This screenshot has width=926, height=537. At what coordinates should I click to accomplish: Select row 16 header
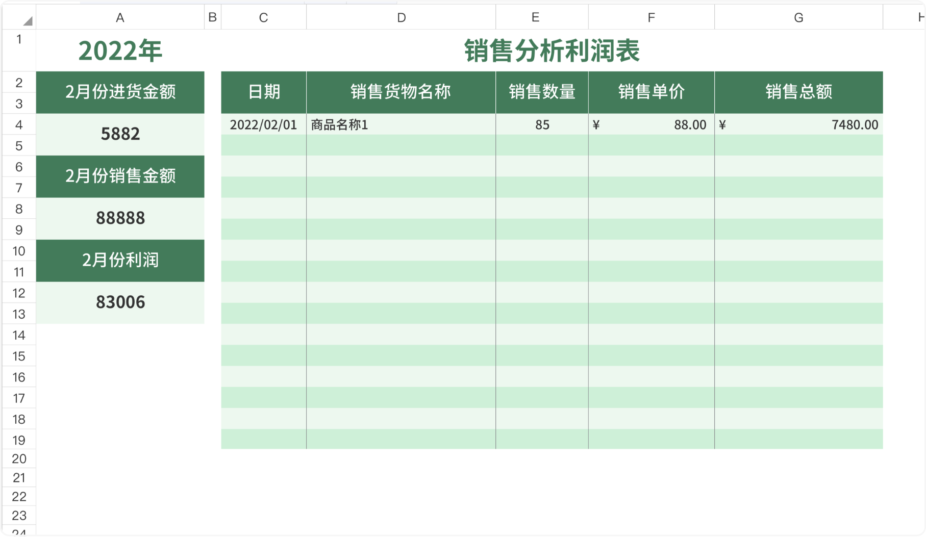click(19, 377)
